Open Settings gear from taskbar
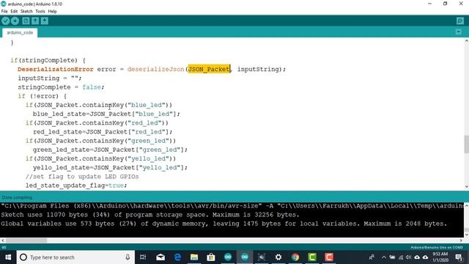This screenshot has width=469, height=264. point(278,257)
